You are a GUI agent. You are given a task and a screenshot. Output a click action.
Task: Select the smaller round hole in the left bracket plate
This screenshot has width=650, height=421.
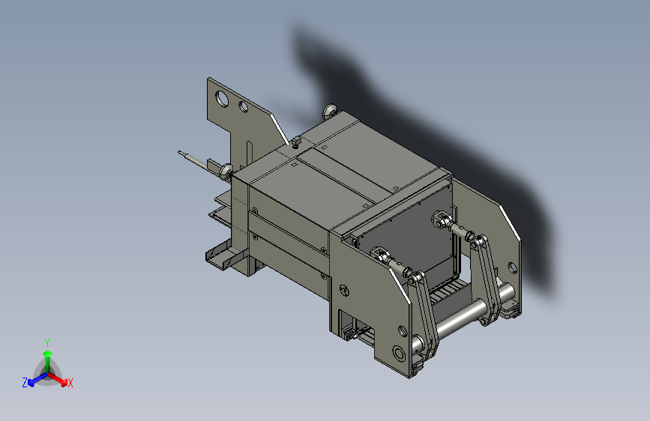244,106
